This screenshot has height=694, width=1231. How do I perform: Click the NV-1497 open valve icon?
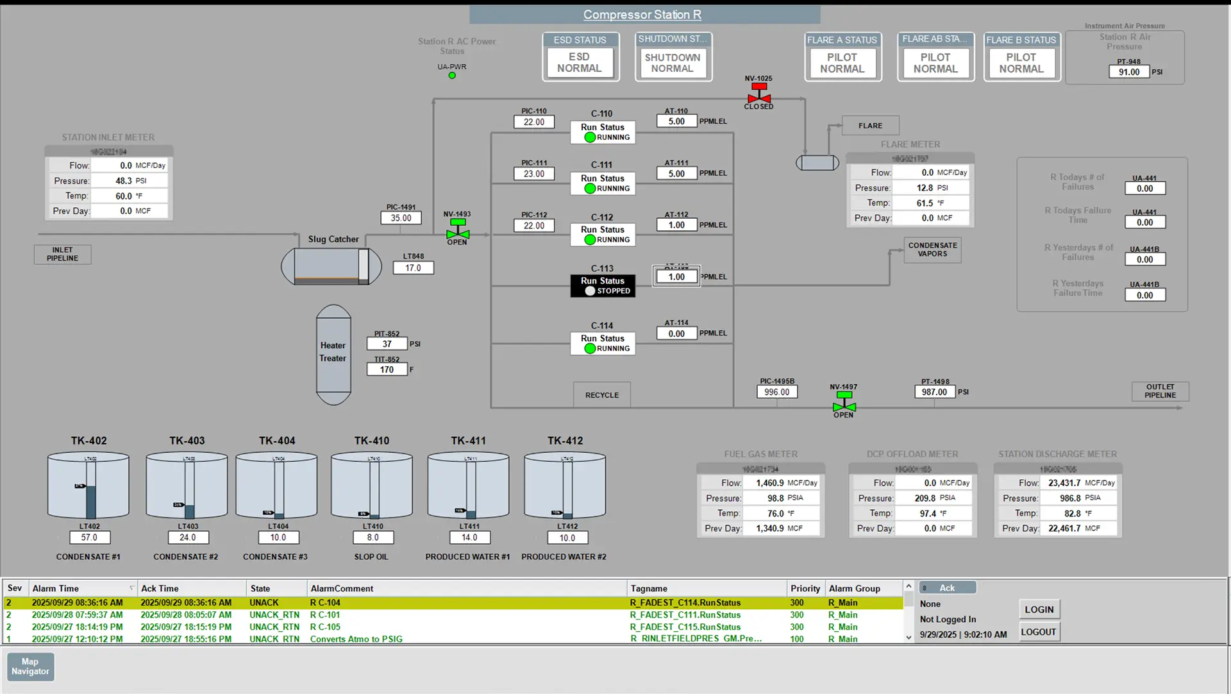844,403
